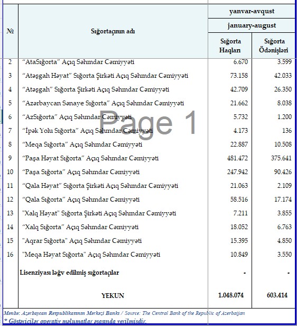Click the "yanvar-avqust" header cell
Viewport: 297px width, 326px height.
[x=252, y=11]
